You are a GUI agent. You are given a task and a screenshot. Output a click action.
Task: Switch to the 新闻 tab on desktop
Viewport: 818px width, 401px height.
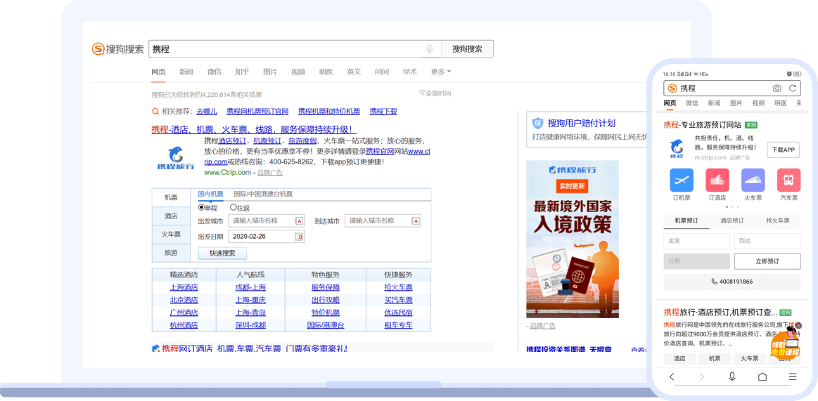point(186,72)
